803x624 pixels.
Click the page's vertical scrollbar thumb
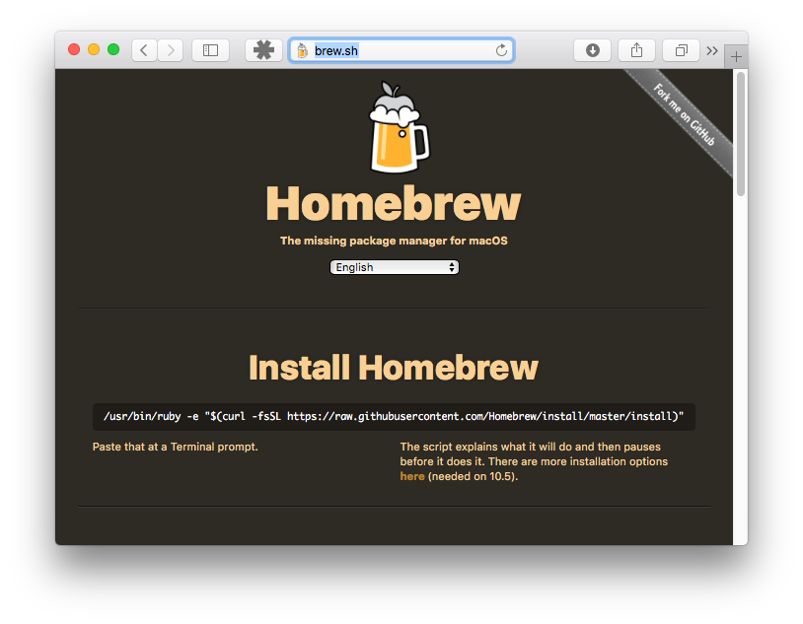point(741,134)
